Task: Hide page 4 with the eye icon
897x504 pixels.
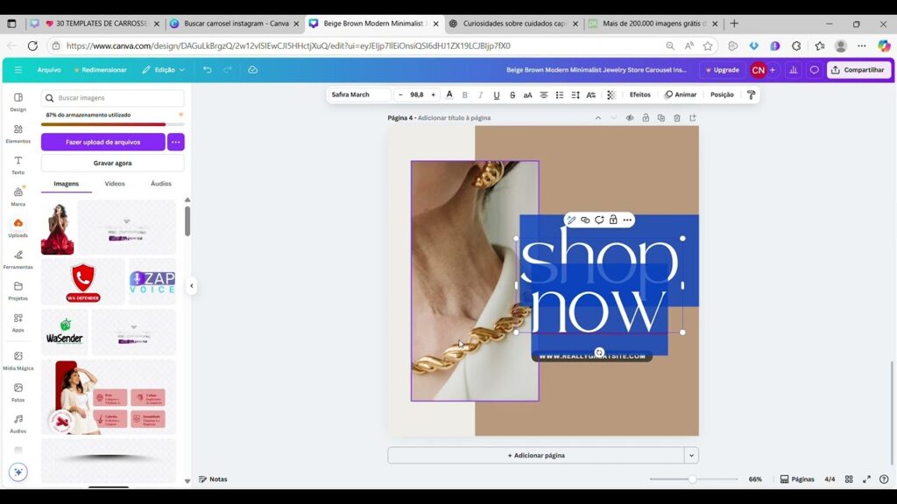Action: click(629, 117)
